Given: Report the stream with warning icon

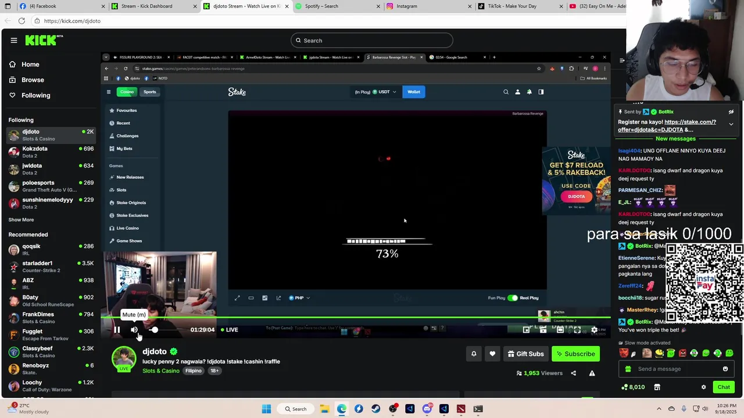Looking at the screenshot, I should tap(592, 373).
